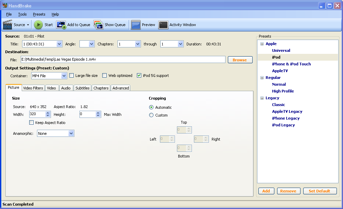Click the Show Queue label
This screenshot has height=209, width=343.
click(115, 25)
